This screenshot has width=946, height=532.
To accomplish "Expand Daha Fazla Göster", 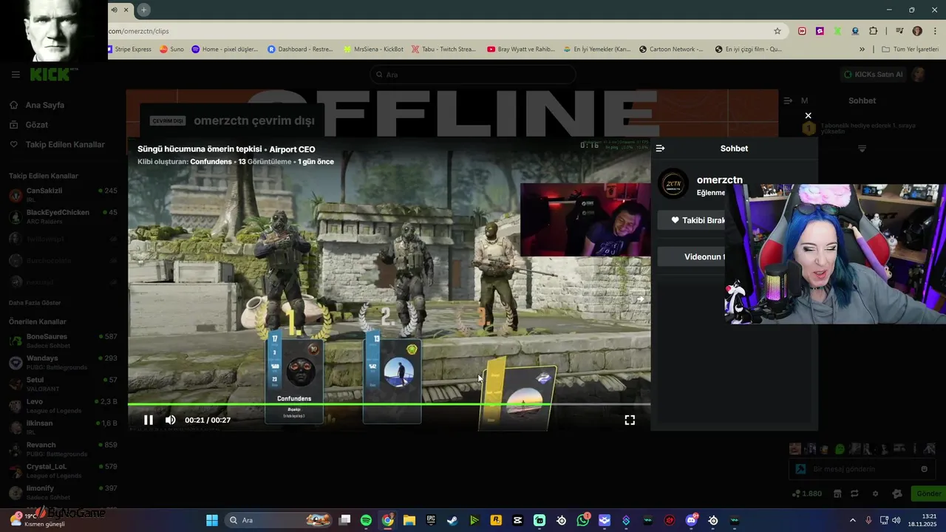I will tap(35, 303).
